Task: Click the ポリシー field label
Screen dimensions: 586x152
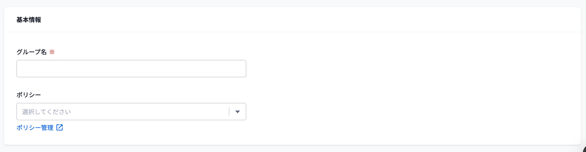Action: point(29,95)
